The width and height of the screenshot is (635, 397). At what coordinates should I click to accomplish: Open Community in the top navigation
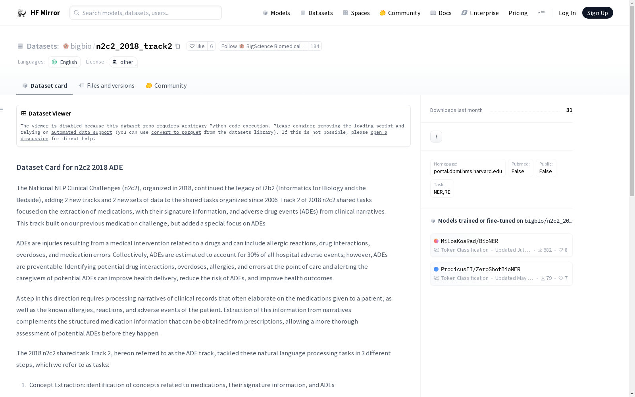400,13
